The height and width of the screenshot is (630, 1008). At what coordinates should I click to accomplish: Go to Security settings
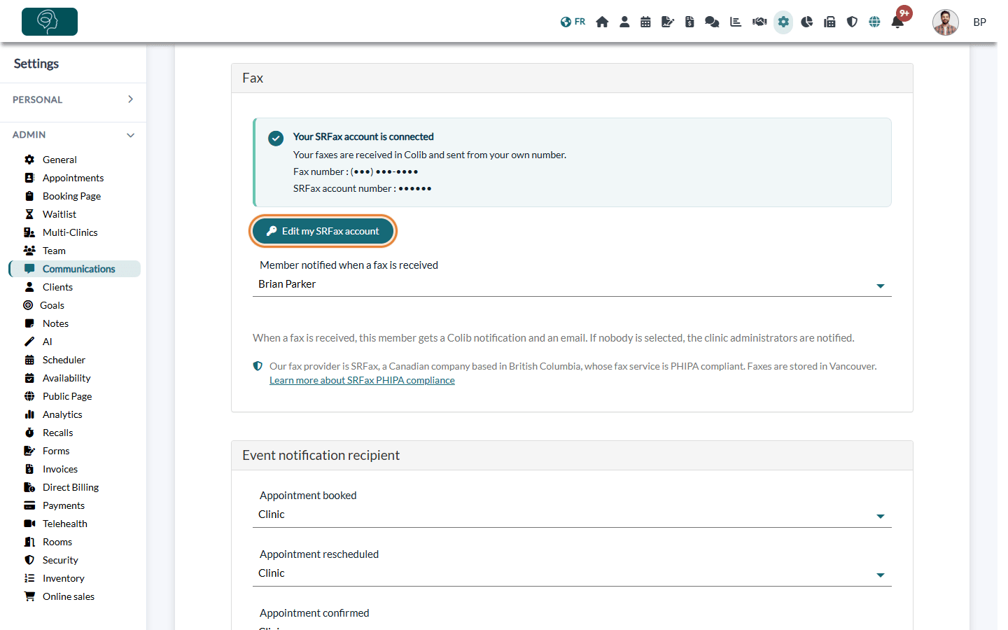(x=60, y=560)
